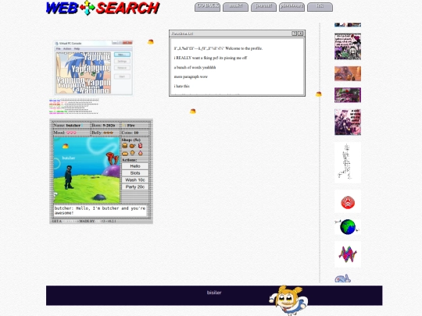Open the orange desert scene thumbnail
The image size is (422, 316).
point(348,73)
